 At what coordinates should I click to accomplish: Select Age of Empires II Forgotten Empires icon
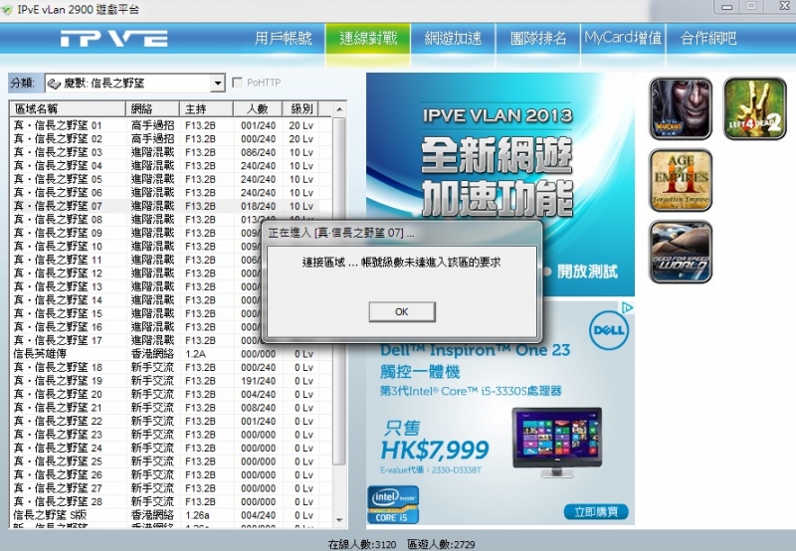tap(681, 180)
